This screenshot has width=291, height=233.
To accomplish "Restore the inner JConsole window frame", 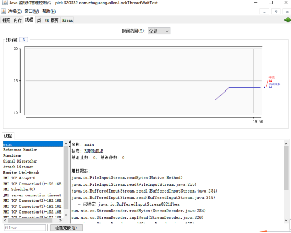I will 276,12.
